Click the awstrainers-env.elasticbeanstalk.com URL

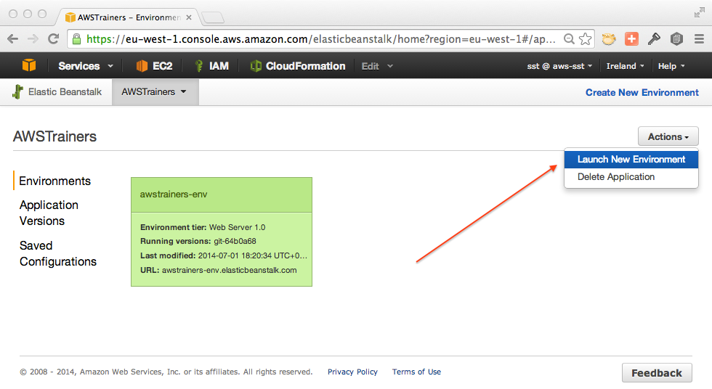tap(230, 270)
